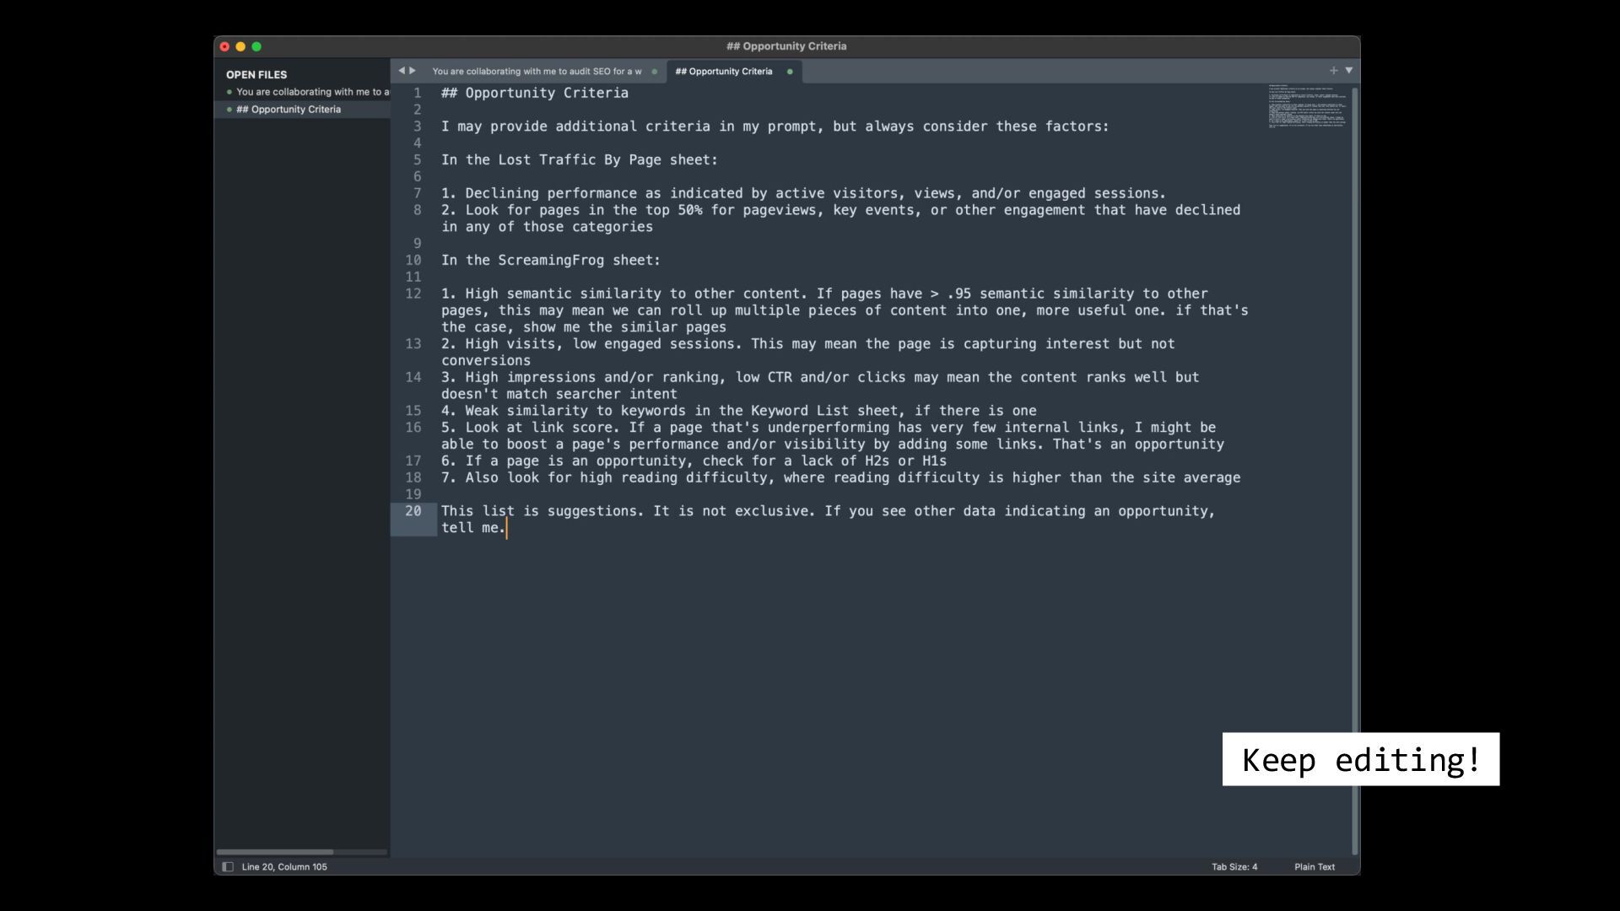Toggle the sidebar icon in status bar

click(x=228, y=866)
